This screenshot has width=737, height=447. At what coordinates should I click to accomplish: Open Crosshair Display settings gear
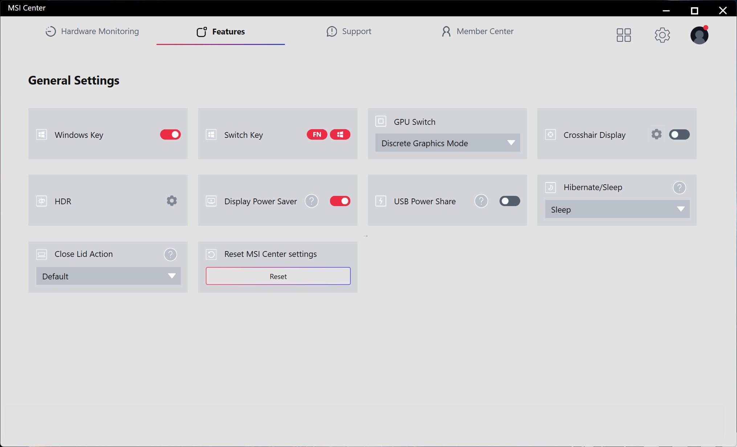(x=656, y=134)
